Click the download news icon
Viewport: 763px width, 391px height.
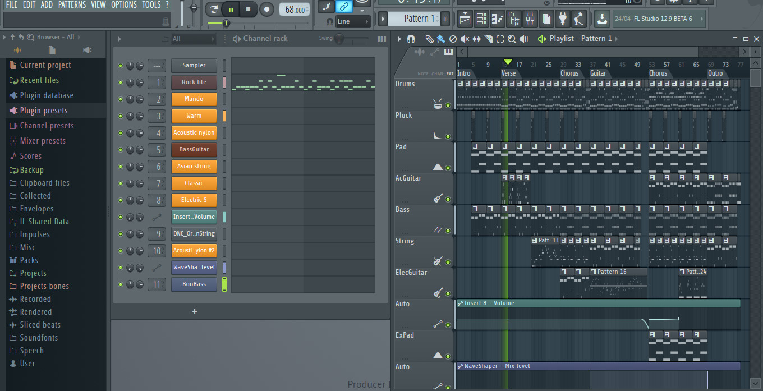click(x=602, y=19)
